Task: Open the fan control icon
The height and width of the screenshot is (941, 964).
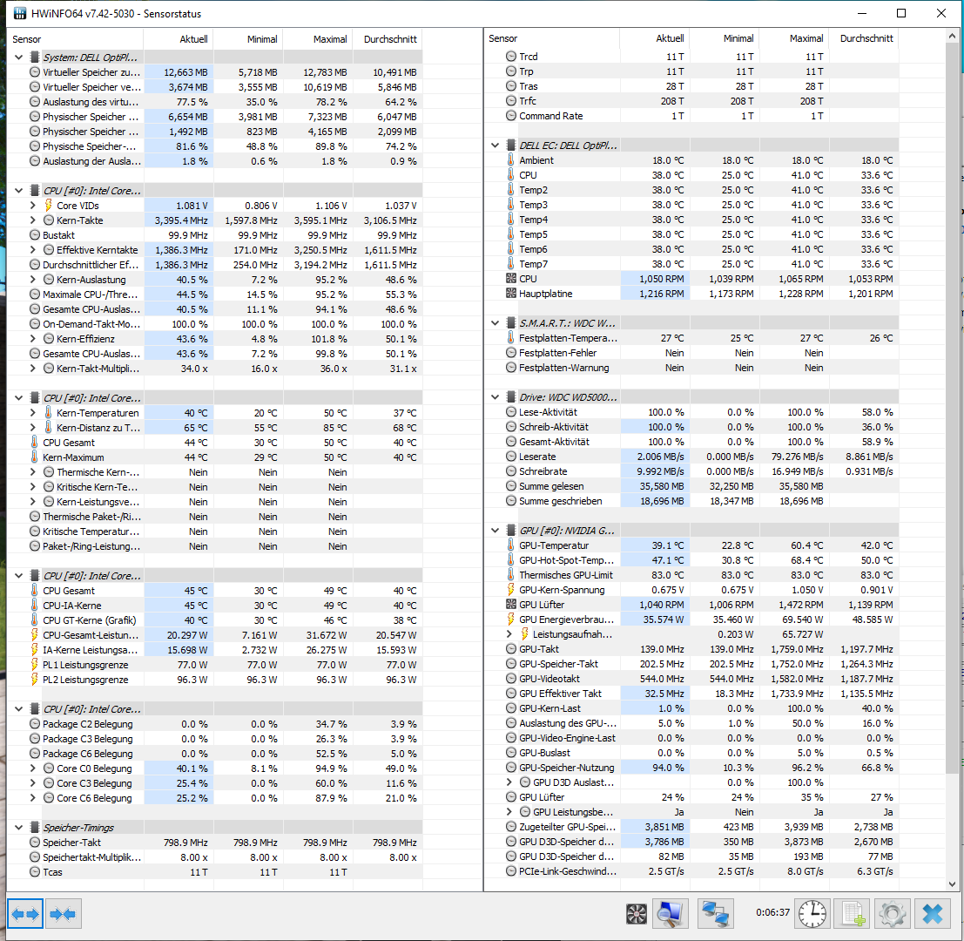Action: click(637, 914)
